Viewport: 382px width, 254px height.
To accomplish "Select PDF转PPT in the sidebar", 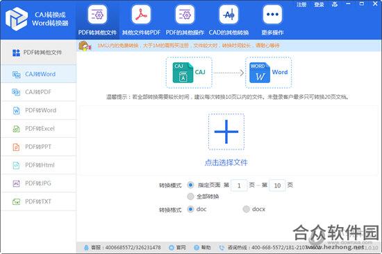I will point(38,147).
